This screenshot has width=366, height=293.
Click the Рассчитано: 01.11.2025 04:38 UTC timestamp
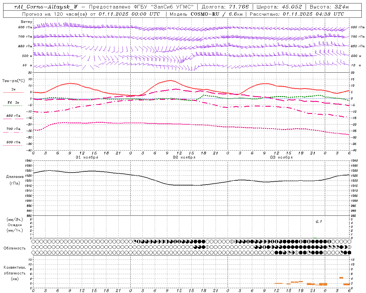(x=297, y=14)
